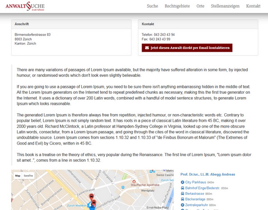Contact this lawyer directly via email button
Image resolution: width=268 pixels, height=210 pixels.
pyautogui.click(x=187, y=48)
